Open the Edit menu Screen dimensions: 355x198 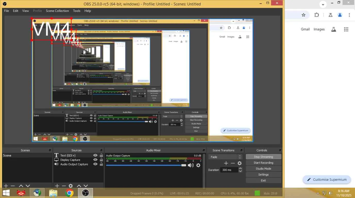15,11
